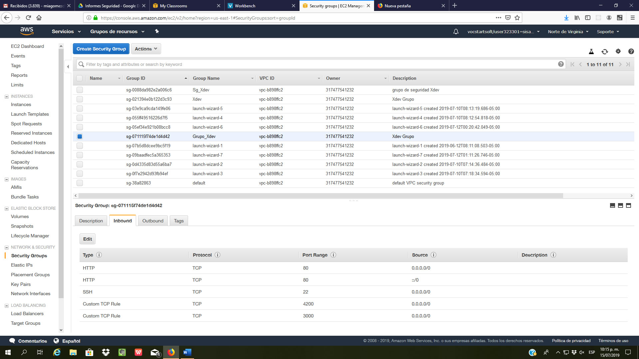The width and height of the screenshot is (639, 359).
Task: Switch to Workbench browser tab
Action: click(x=261, y=6)
